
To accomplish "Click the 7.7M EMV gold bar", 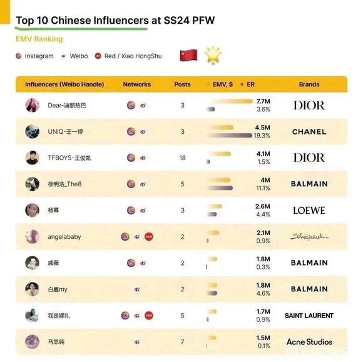I will tap(232, 101).
